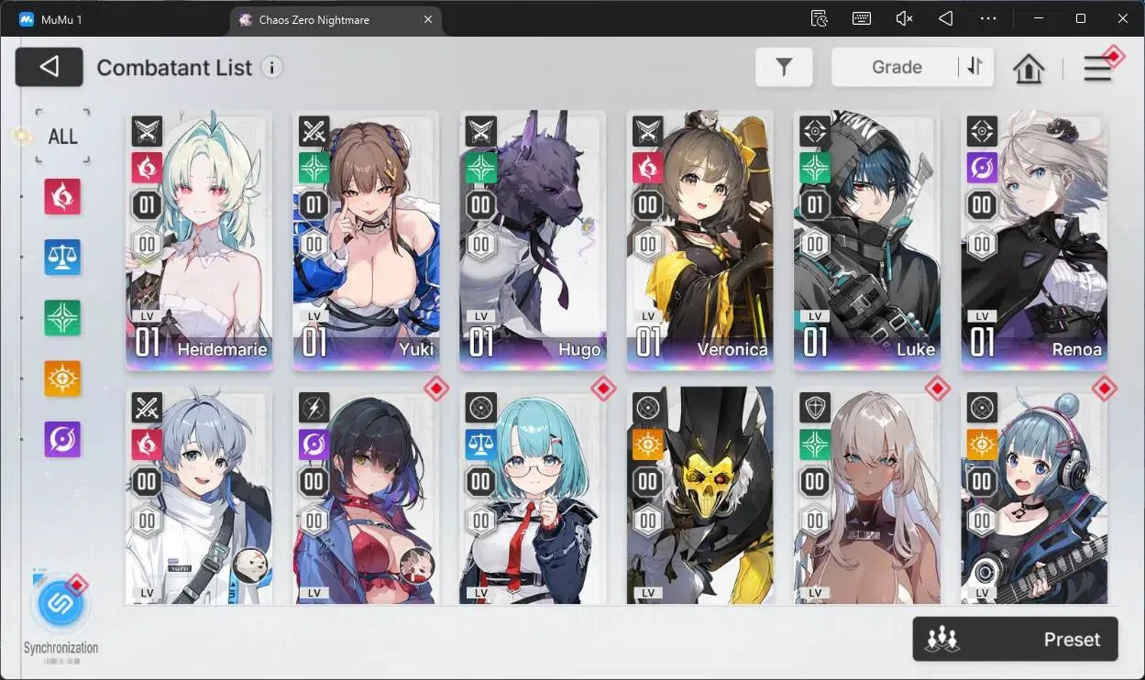Click shield class icon on tanned combatant
The width and height of the screenshot is (1145, 680).
pyautogui.click(x=814, y=408)
